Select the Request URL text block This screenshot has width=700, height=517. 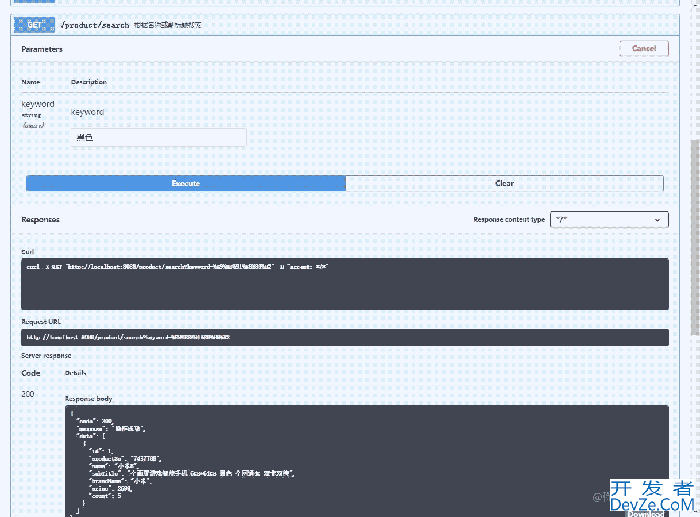[345, 337]
